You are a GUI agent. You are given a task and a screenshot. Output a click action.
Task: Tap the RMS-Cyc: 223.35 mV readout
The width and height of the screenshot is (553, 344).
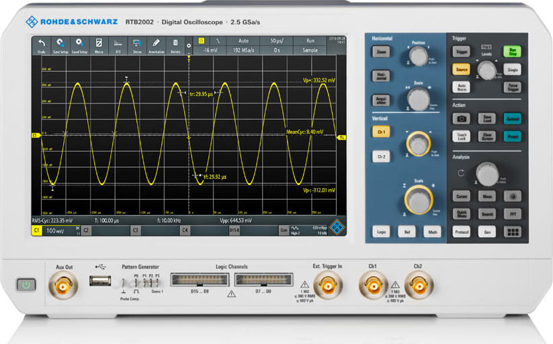[x=52, y=220]
